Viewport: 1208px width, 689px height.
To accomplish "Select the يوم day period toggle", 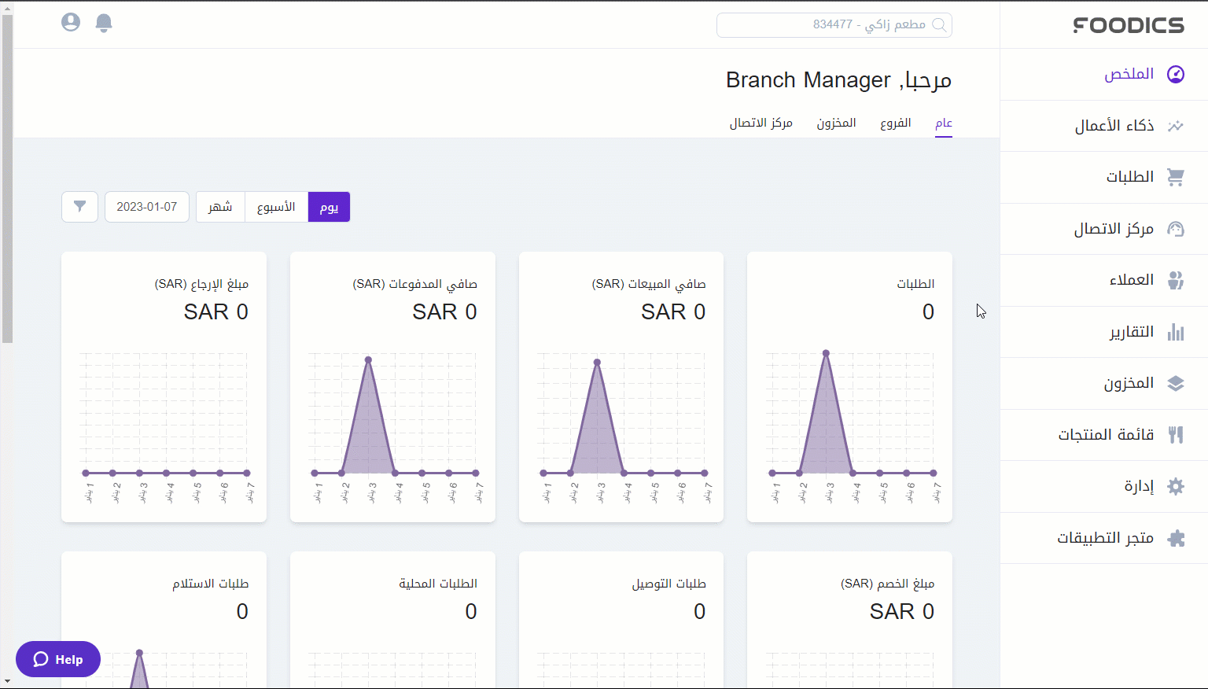I will click(329, 207).
